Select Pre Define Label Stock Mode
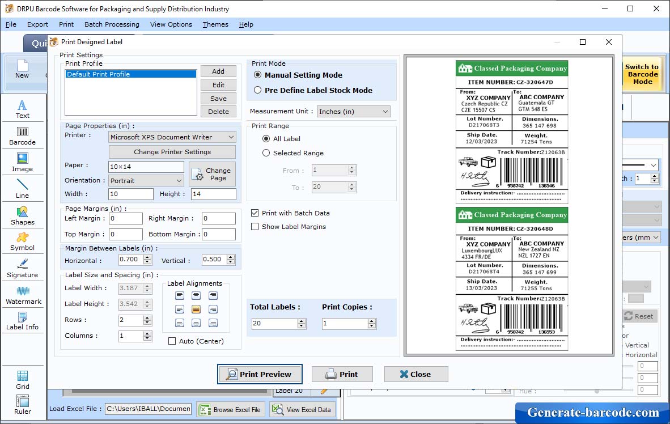670x424 pixels. click(x=258, y=90)
